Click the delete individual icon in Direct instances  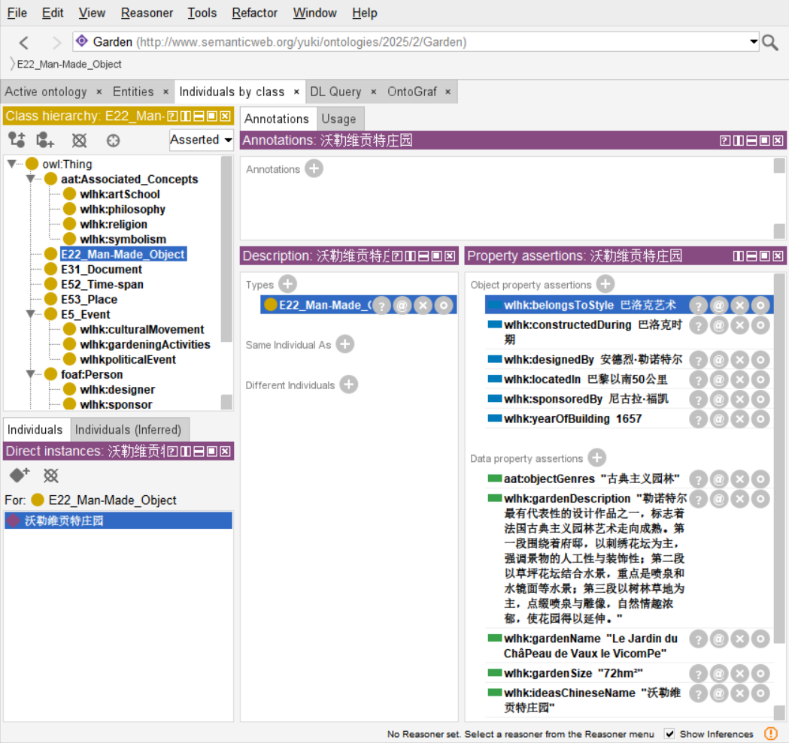click(50, 476)
